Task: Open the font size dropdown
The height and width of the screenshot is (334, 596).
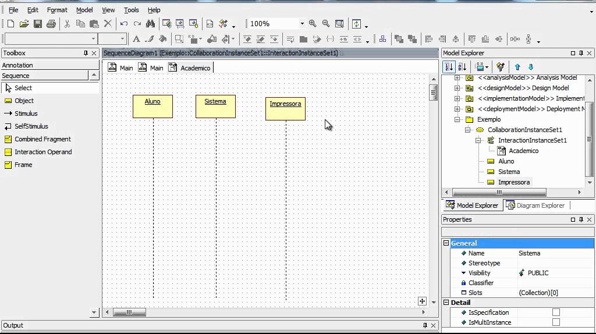Action: click(122, 39)
